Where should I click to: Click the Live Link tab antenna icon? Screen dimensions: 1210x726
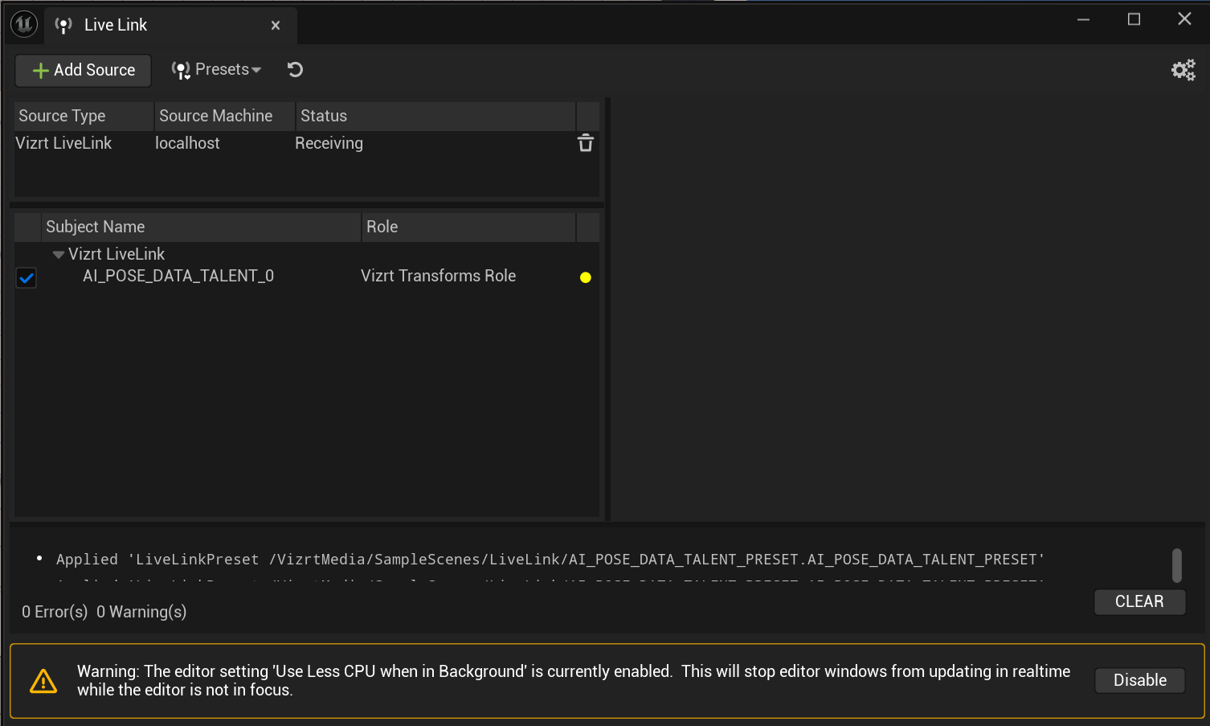tap(63, 26)
